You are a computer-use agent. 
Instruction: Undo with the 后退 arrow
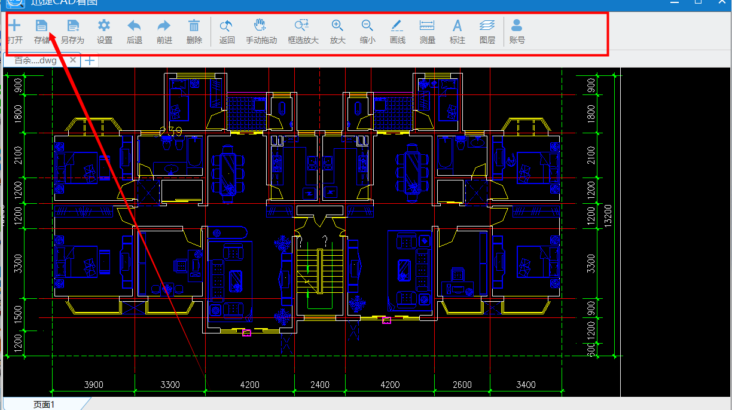point(135,32)
